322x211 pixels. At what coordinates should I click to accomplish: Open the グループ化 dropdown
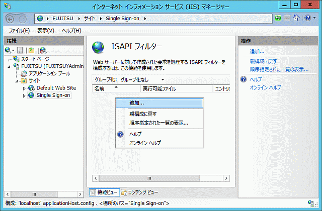click(x=142, y=79)
